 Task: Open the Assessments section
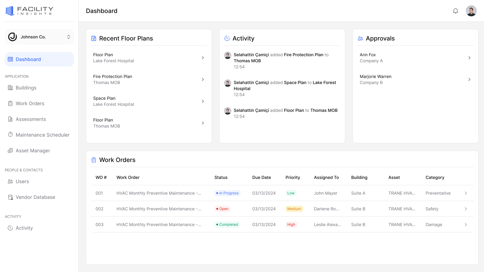pyautogui.click(x=31, y=119)
